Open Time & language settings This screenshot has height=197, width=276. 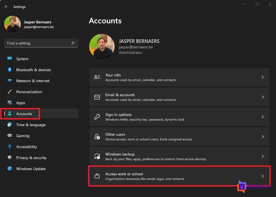pyautogui.click(x=41, y=125)
